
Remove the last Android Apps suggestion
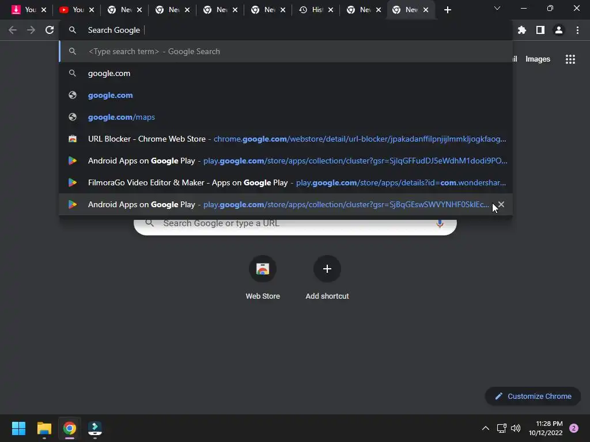click(x=501, y=204)
